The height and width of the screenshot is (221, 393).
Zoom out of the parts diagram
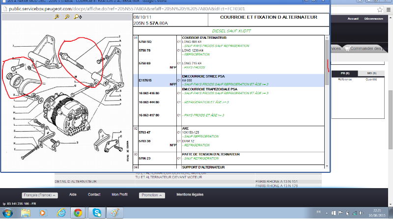pos(67,17)
